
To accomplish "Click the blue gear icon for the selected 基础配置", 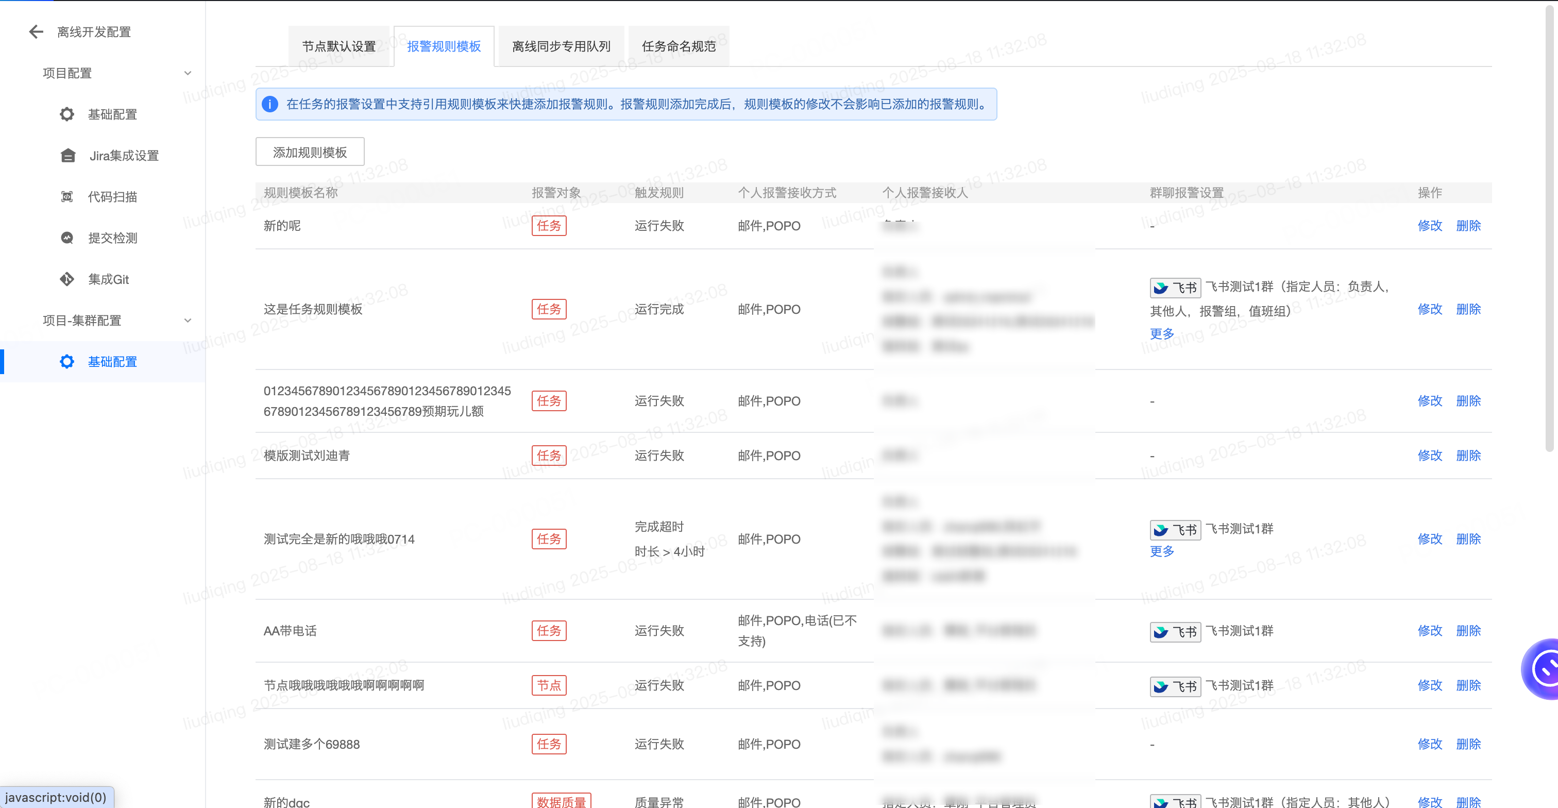I will (x=67, y=362).
